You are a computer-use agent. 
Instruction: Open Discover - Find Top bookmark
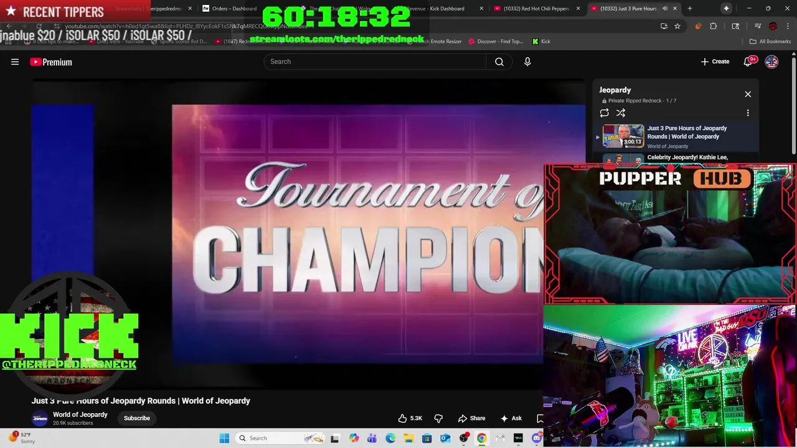tap(496, 41)
